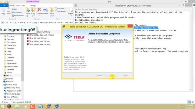Select file Env_UK_inst_190.exe

click(38, 38)
